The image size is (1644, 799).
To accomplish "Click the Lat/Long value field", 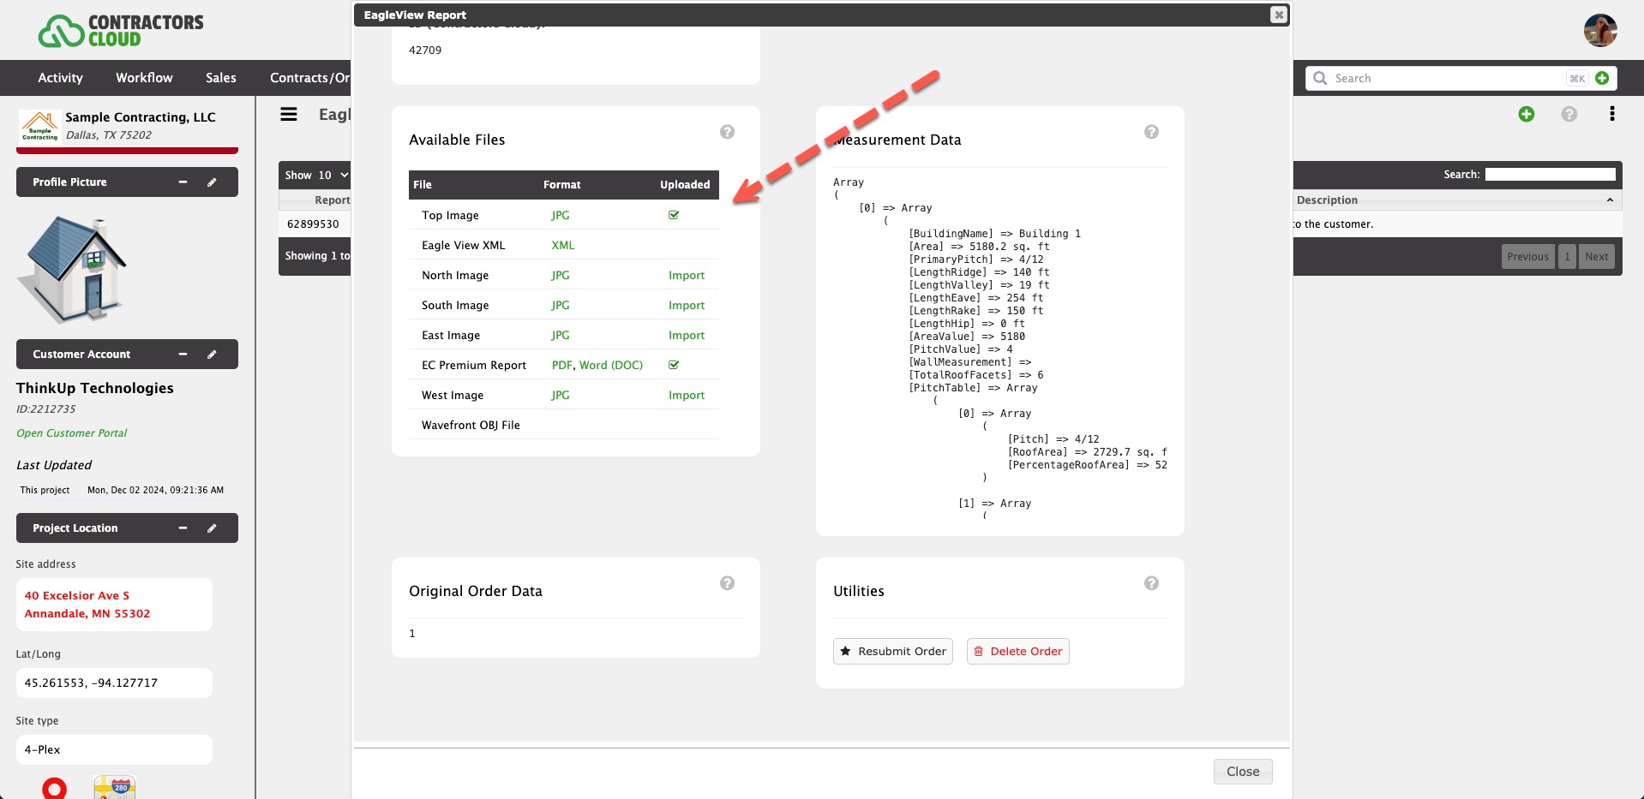I will click(x=114, y=683).
